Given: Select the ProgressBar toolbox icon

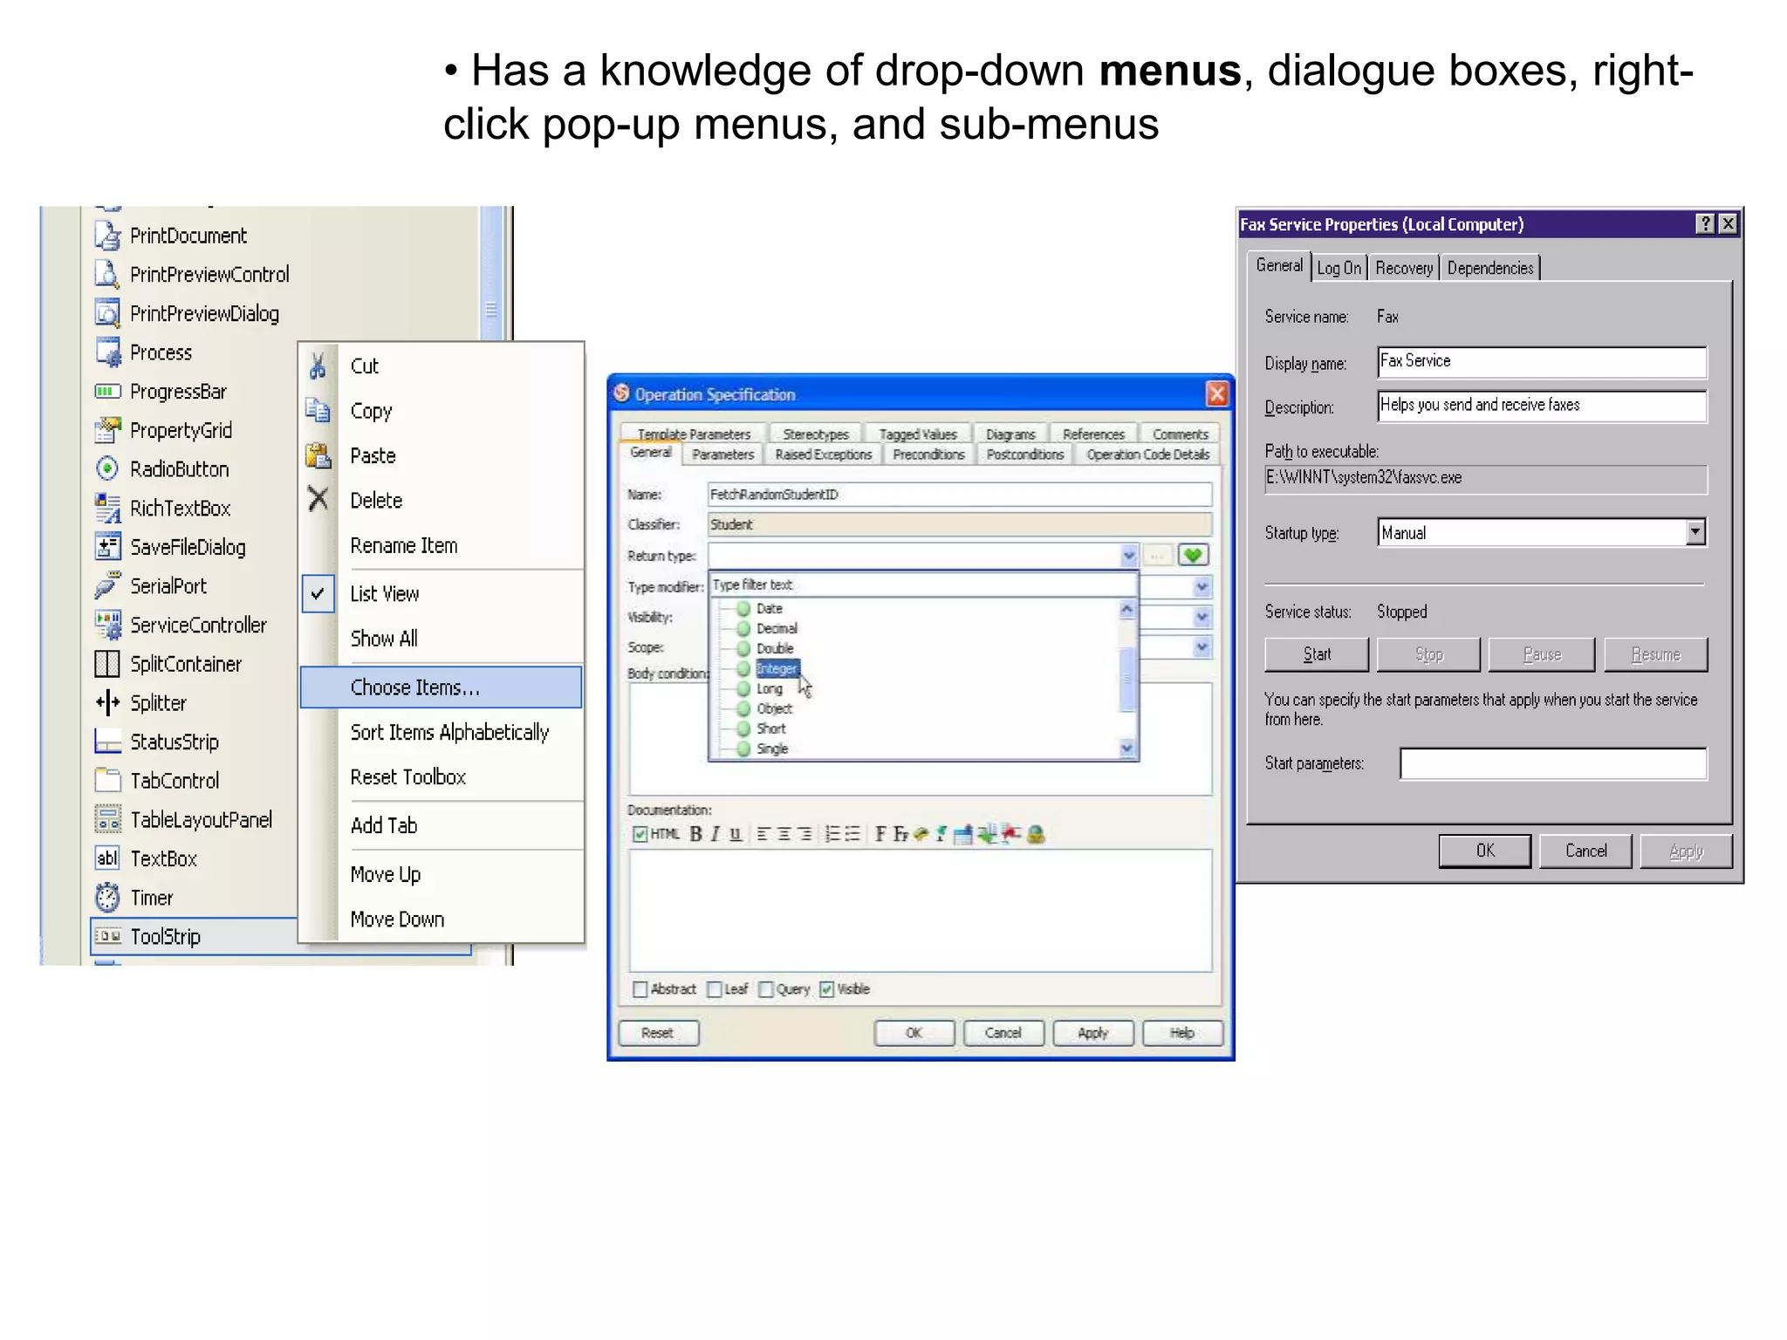Looking at the screenshot, I should [107, 391].
